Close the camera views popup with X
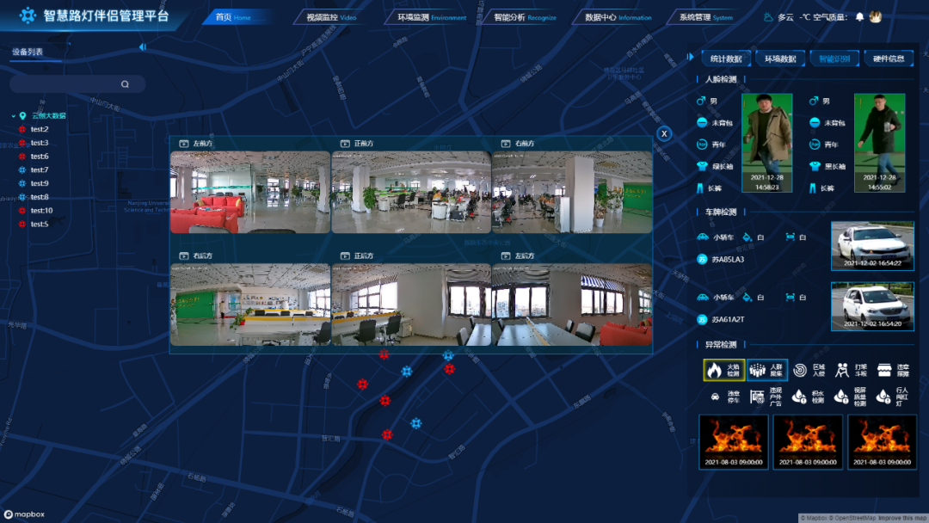 point(663,133)
